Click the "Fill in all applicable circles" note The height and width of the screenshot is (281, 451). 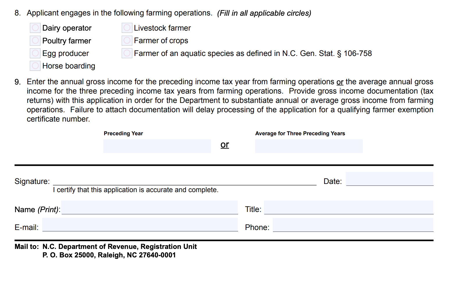(264, 13)
